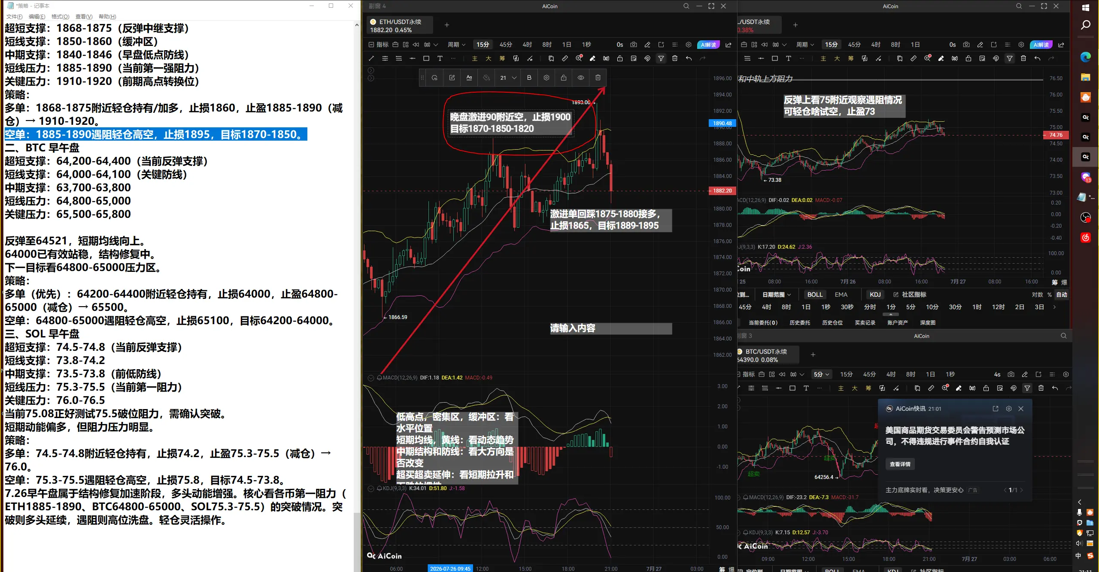Image resolution: width=1099 pixels, height=572 pixels.
Task: Open 周期 dropdown in SOL window
Action: [805, 45]
